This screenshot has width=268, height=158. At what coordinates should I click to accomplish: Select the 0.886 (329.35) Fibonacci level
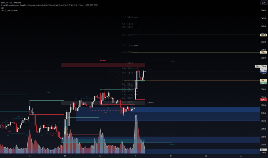127,68
